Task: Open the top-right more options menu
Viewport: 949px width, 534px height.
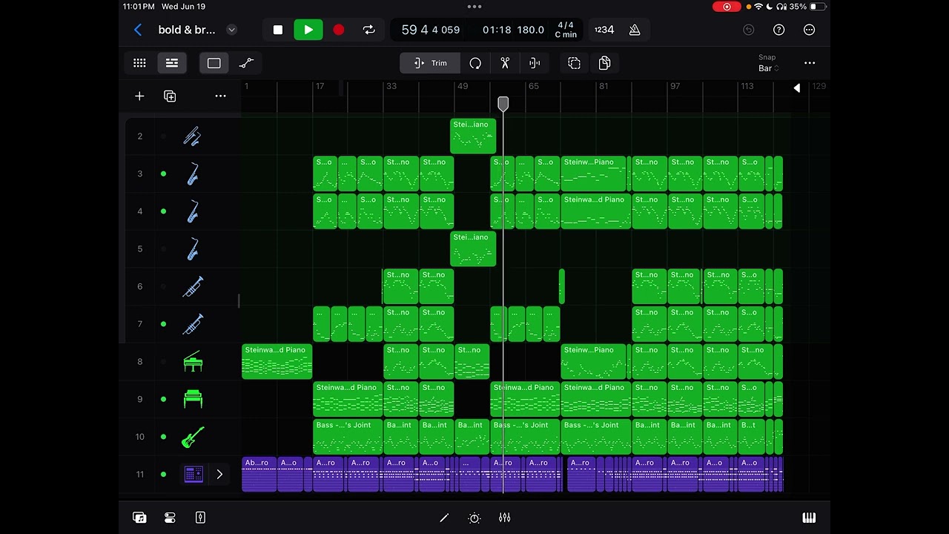Action: pyautogui.click(x=809, y=30)
